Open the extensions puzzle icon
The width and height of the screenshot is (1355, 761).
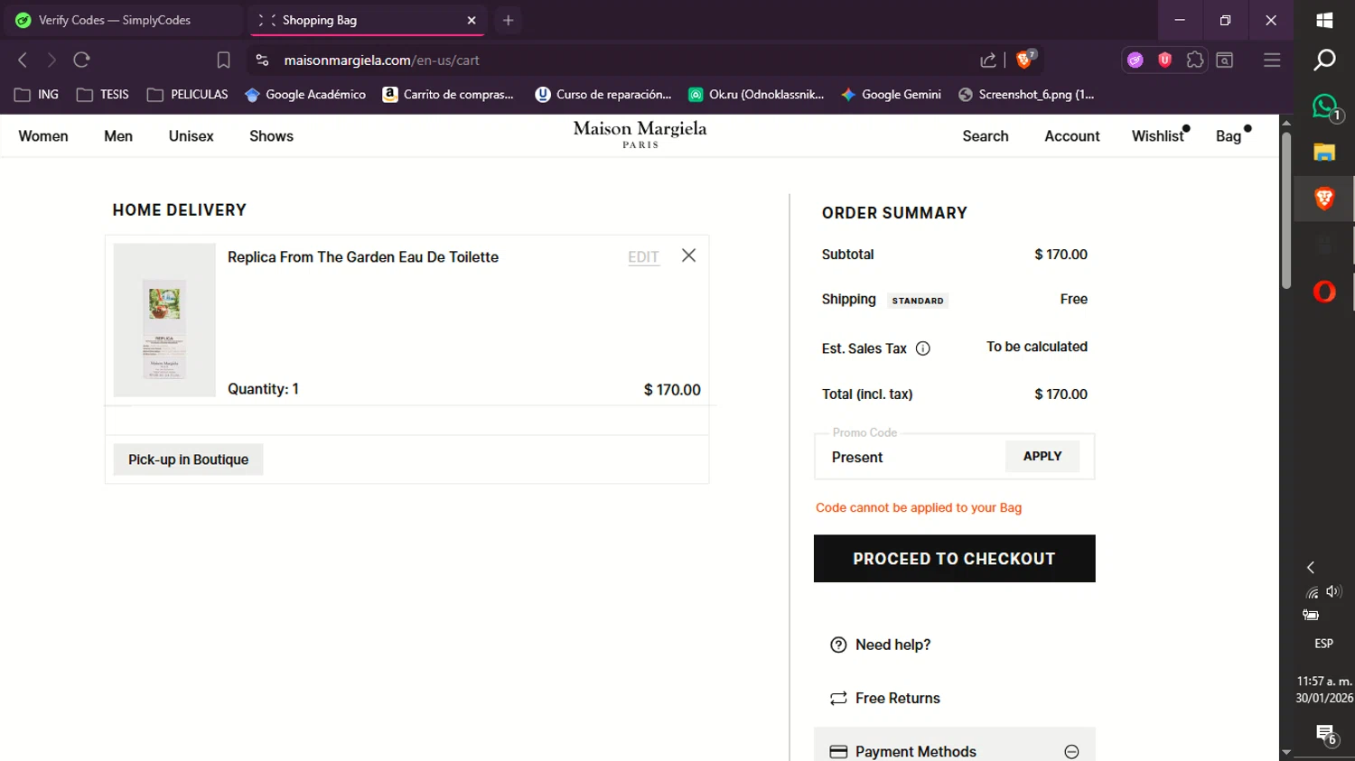(x=1195, y=60)
